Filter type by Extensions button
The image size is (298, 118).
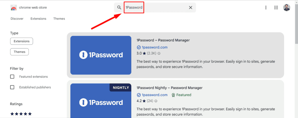point(22,41)
